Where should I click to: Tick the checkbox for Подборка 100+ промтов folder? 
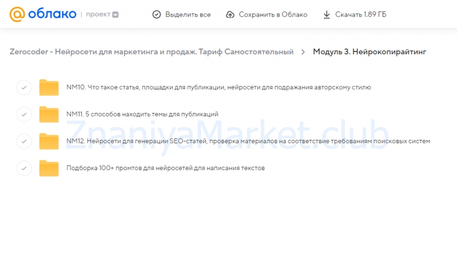click(x=24, y=168)
